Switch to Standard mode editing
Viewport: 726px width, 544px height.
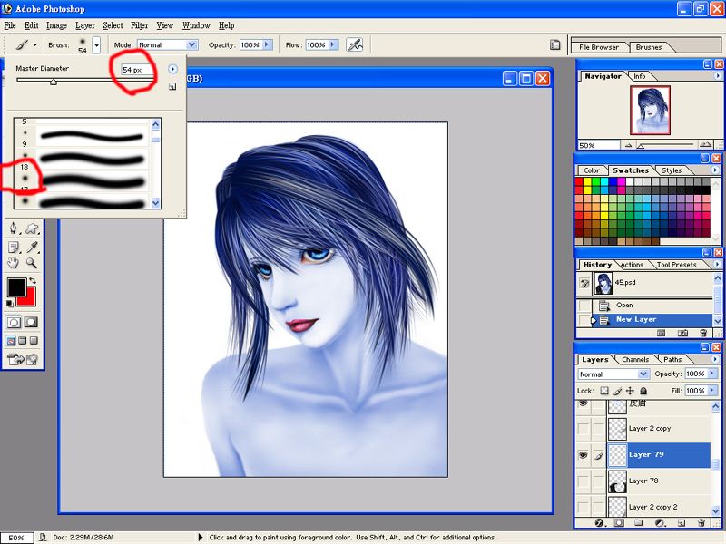pyautogui.click(x=14, y=323)
